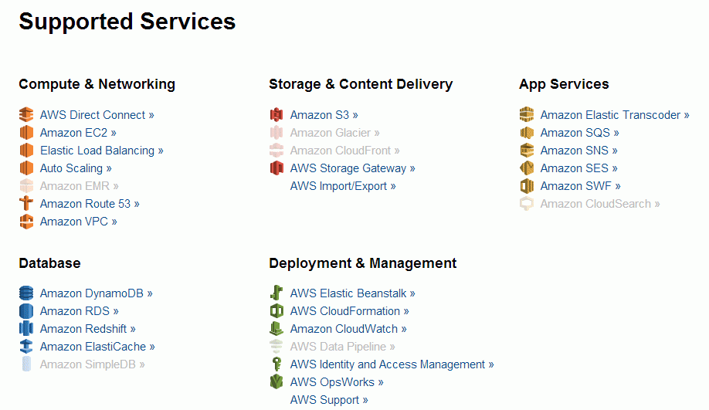Click the Auto Scaling icon
The width and height of the screenshot is (709, 410).
[x=26, y=168]
